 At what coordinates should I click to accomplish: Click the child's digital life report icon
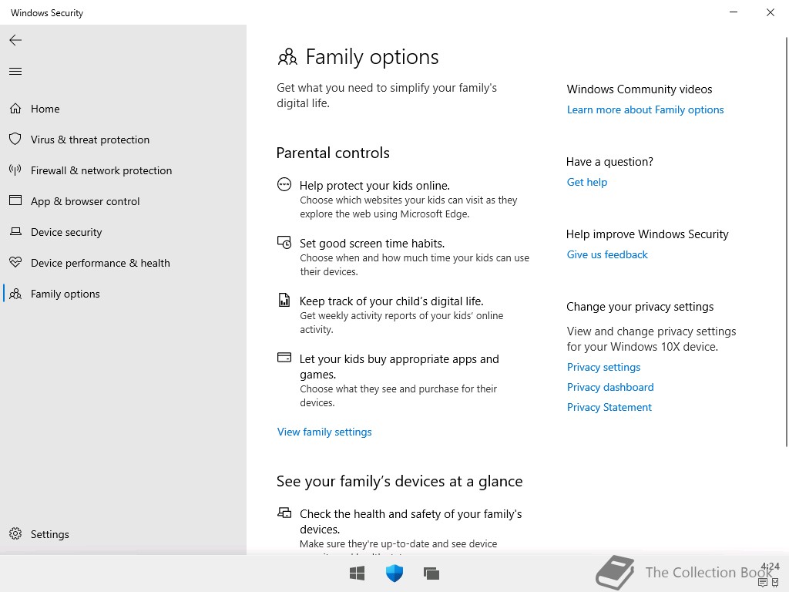pyautogui.click(x=284, y=300)
